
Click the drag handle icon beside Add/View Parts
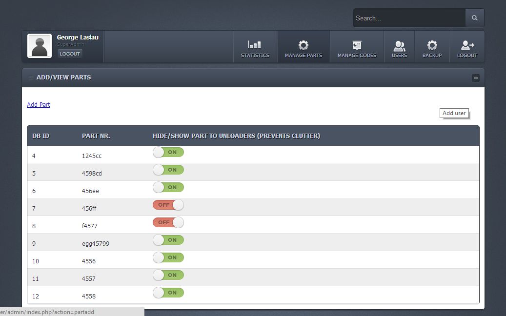(31, 78)
